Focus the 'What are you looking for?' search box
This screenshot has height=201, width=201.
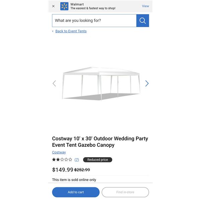pyautogui.click(x=94, y=20)
